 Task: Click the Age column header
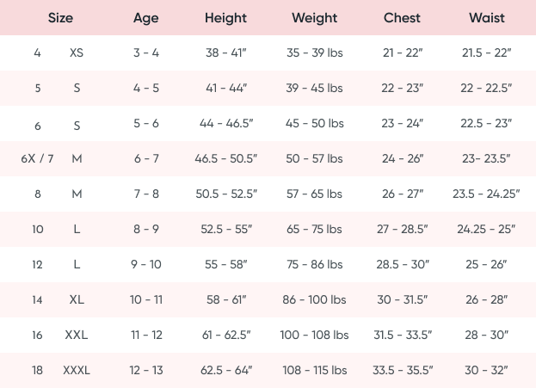pyautogui.click(x=146, y=18)
